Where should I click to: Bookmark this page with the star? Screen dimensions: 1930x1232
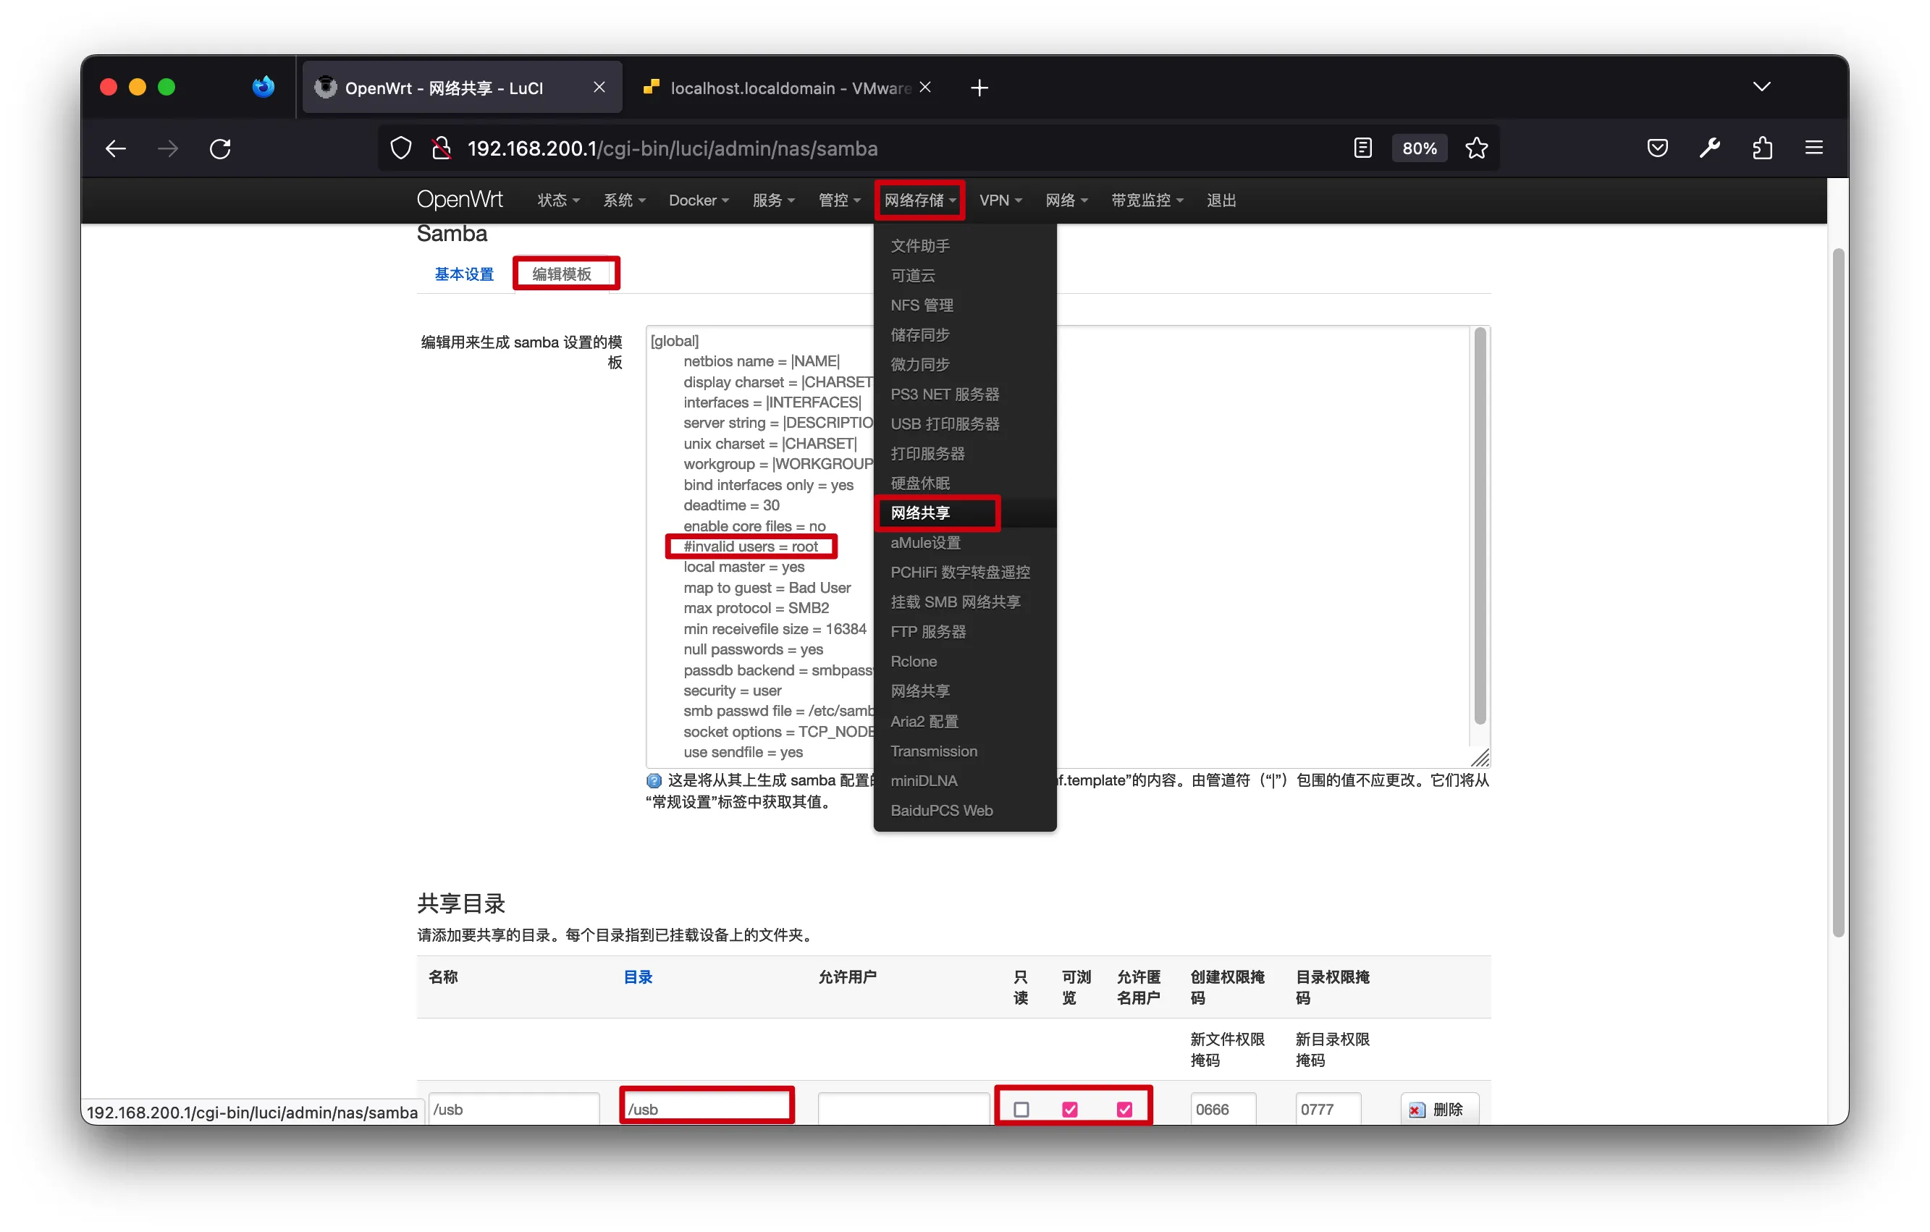(1476, 148)
